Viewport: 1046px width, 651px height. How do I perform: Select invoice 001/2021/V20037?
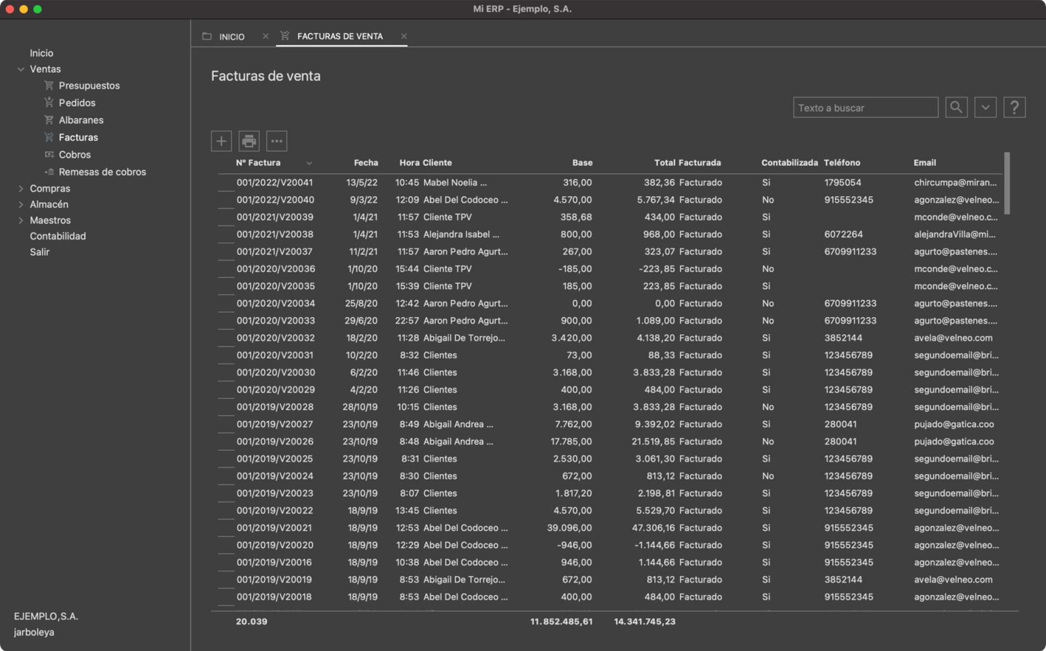point(275,251)
